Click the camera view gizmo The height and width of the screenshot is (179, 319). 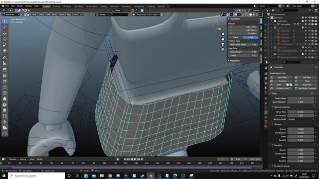pos(223,44)
